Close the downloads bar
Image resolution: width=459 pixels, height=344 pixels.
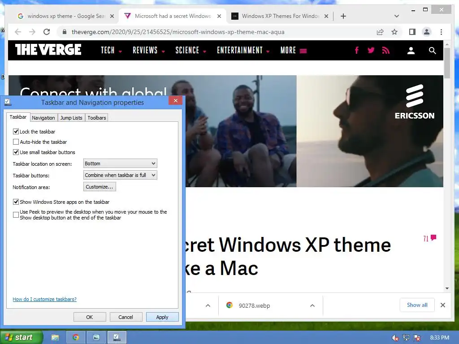tap(443, 305)
